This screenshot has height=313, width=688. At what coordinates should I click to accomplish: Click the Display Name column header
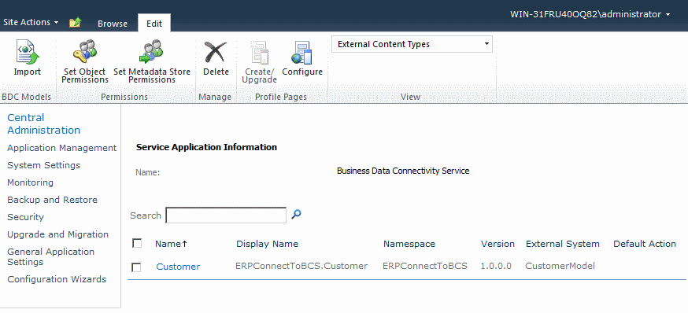(x=267, y=244)
